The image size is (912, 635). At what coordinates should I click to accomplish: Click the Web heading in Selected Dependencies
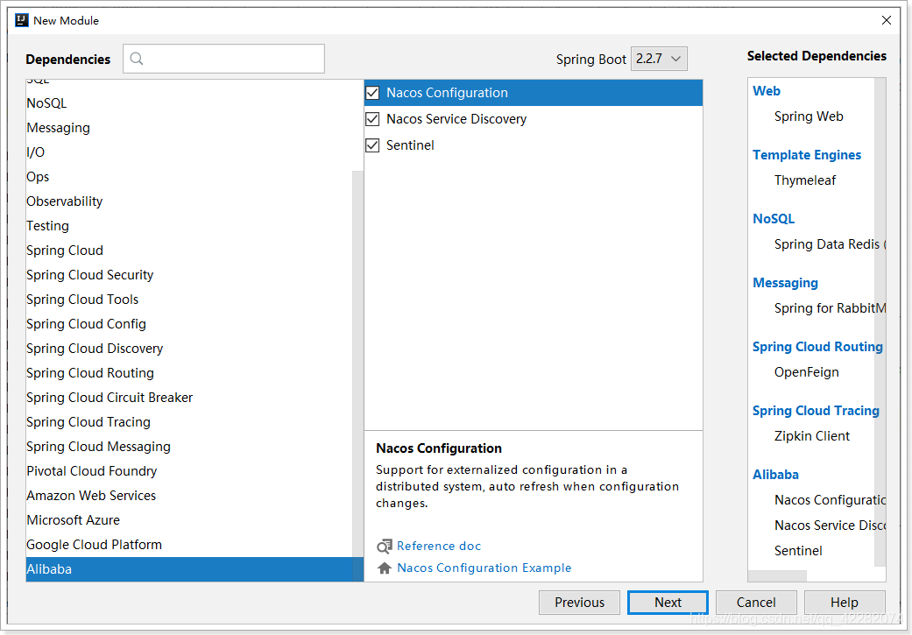767,91
